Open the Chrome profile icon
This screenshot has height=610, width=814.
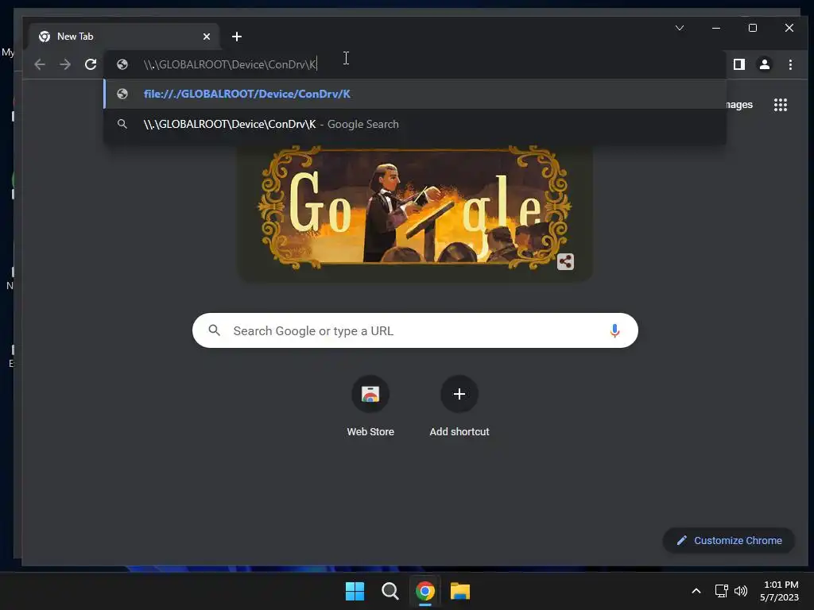point(765,64)
